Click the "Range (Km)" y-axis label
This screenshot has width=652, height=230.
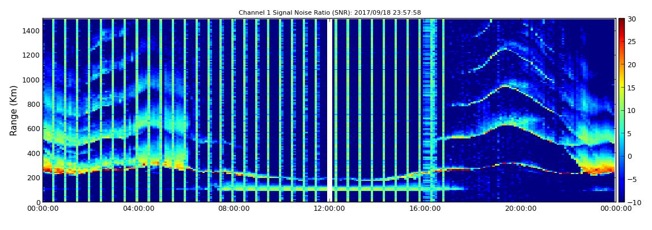pyautogui.click(x=13, y=110)
